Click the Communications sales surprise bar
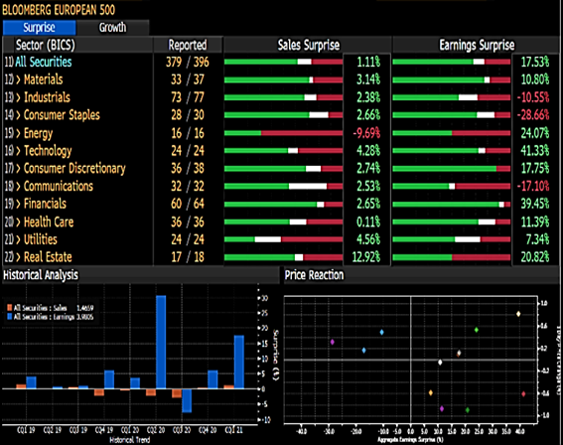 [x=284, y=186]
